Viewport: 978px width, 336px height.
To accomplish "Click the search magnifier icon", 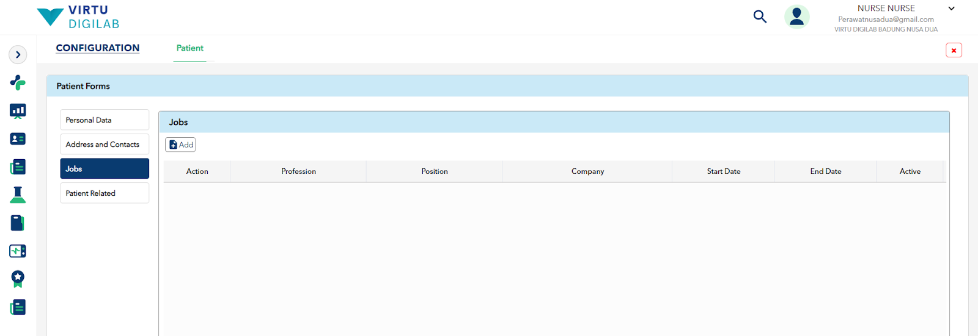I will coord(760,16).
